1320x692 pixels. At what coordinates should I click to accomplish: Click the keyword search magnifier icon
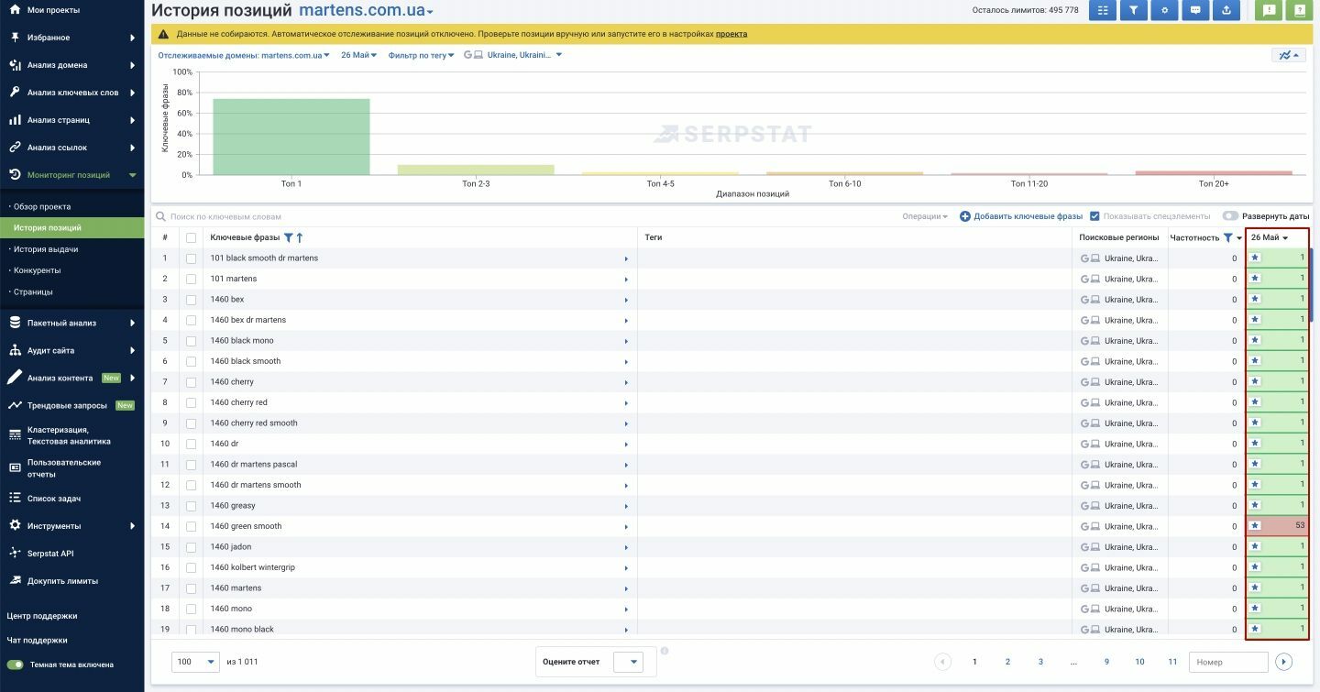click(161, 217)
